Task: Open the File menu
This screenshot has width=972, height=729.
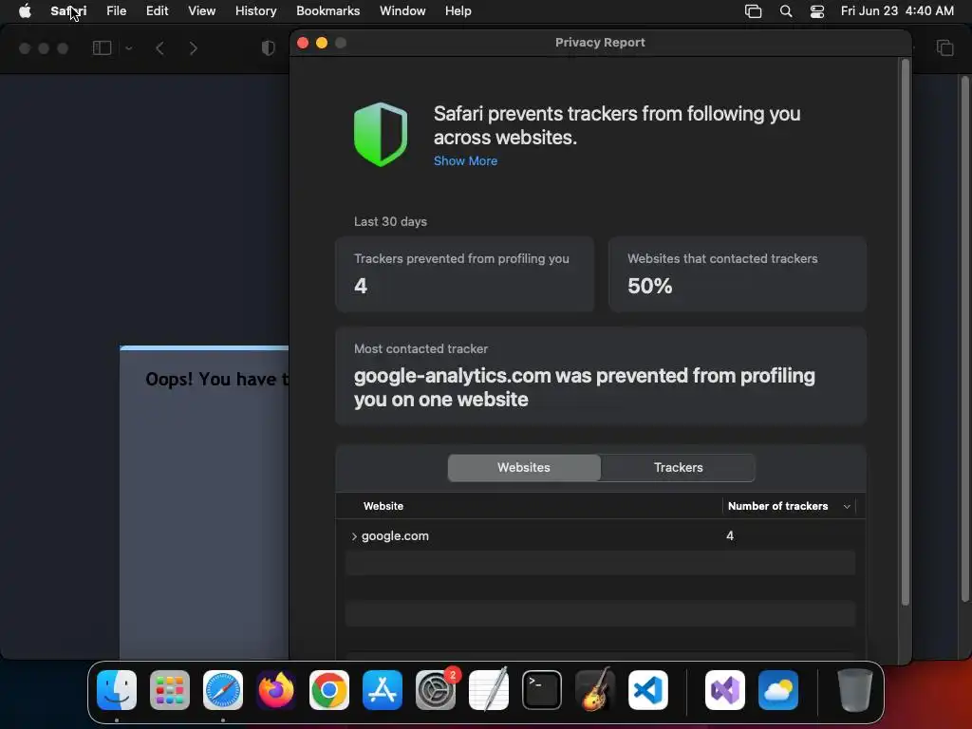Action: coord(116,11)
